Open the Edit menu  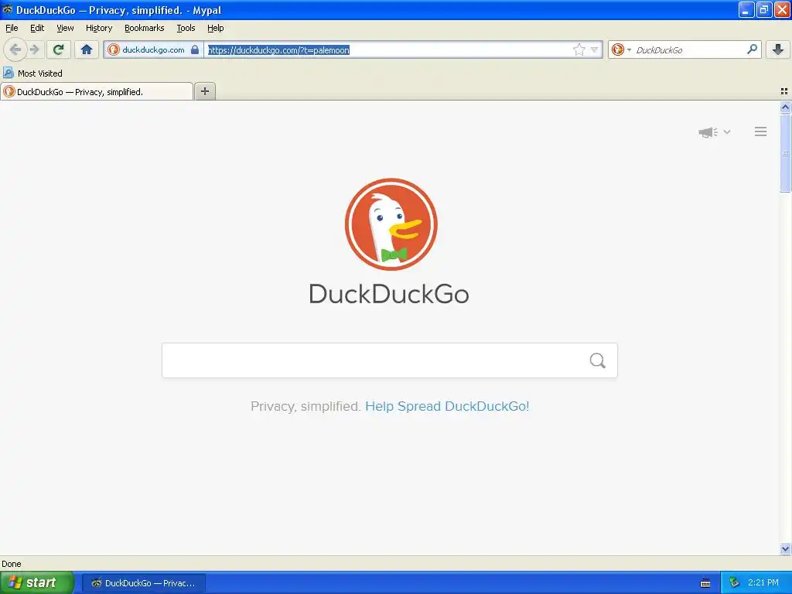(x=37, y=28)
